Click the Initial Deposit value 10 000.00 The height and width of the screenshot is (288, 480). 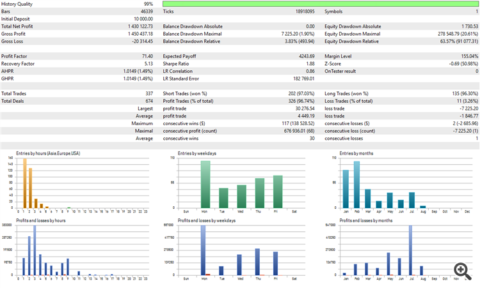coord(143,19)
